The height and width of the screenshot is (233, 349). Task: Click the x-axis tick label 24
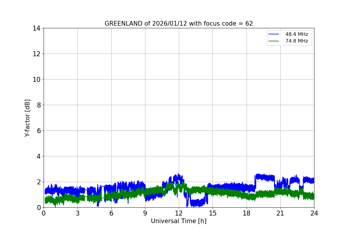coord(314,213)
